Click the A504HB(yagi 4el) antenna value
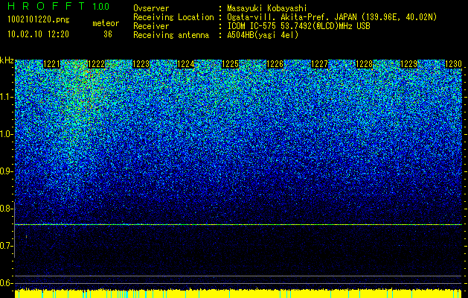 (263, 35)
